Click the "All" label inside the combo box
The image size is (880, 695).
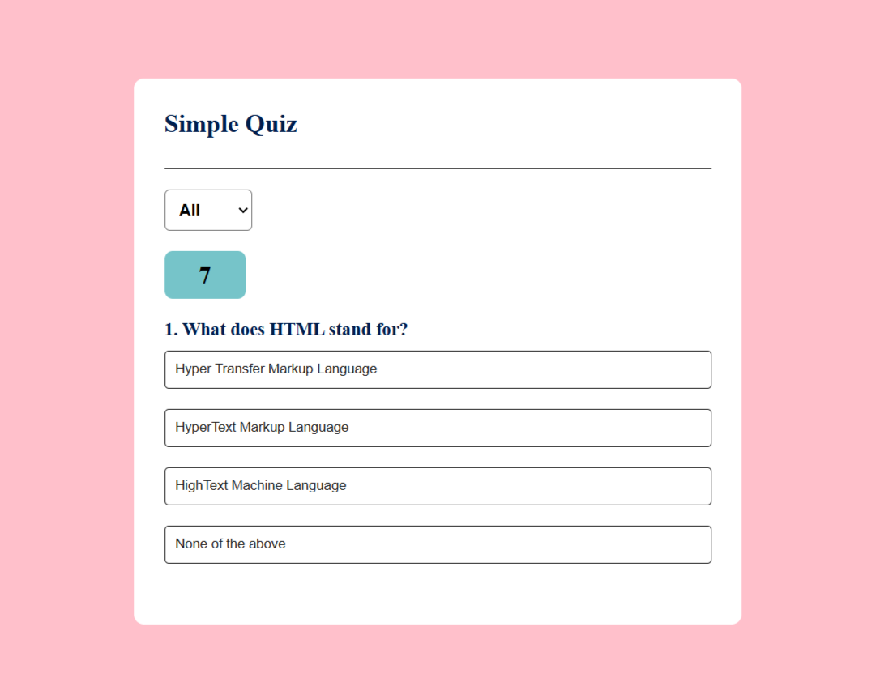coord(190,211)
